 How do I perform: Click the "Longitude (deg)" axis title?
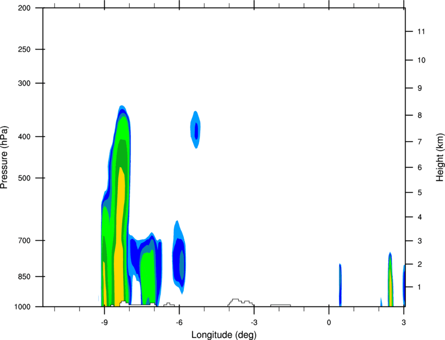click(224, 334)
